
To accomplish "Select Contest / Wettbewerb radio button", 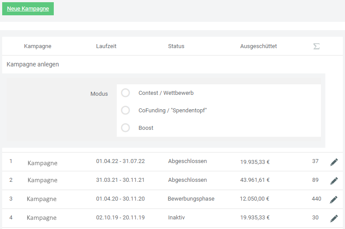I will [125, 93].
